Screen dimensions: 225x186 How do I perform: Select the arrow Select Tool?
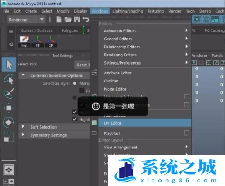[x=9, y=65]
